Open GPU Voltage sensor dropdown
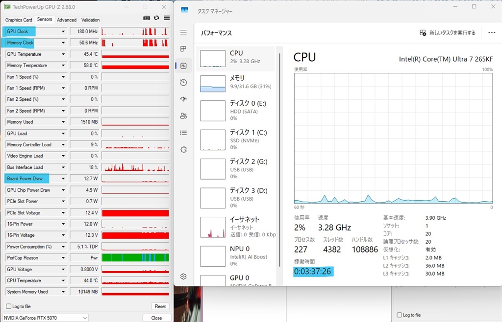Screen dimensions: 502x322 click(63, 269)
